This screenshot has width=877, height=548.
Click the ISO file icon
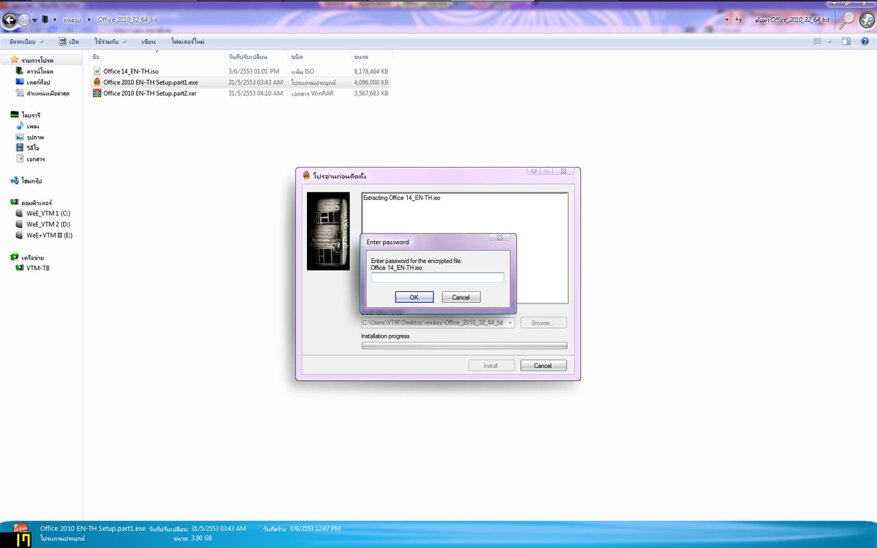coord(97,71)
